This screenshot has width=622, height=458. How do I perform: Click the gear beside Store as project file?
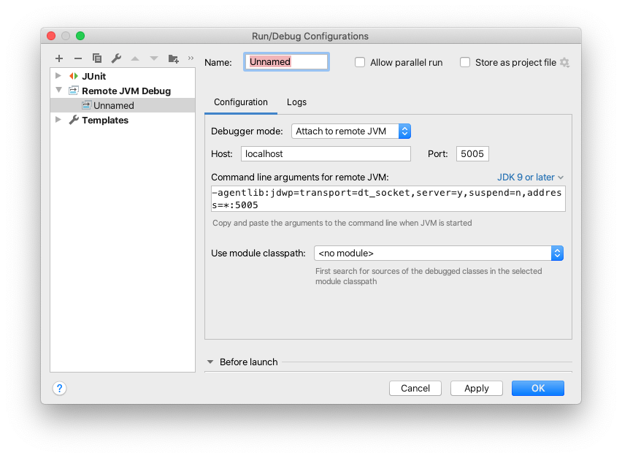click(x=565, y=63)
